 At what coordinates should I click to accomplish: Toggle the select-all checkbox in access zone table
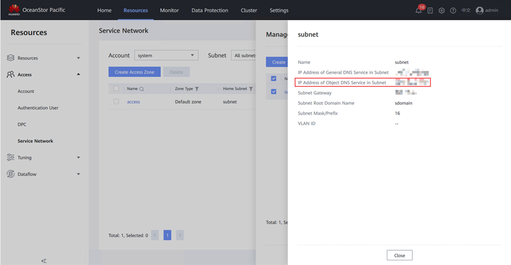116,89
